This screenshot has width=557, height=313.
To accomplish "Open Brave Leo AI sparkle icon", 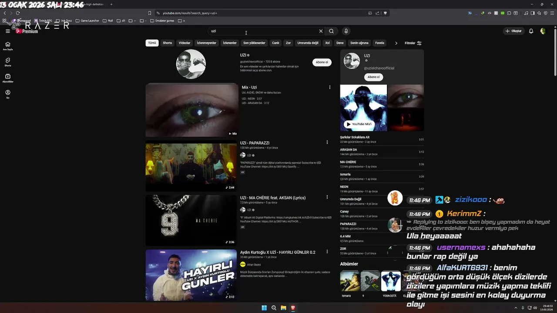I will 539,13.
